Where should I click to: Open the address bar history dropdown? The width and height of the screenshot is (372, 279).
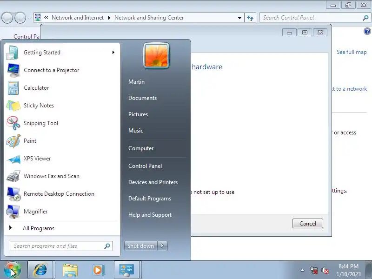tap(239, 18)
